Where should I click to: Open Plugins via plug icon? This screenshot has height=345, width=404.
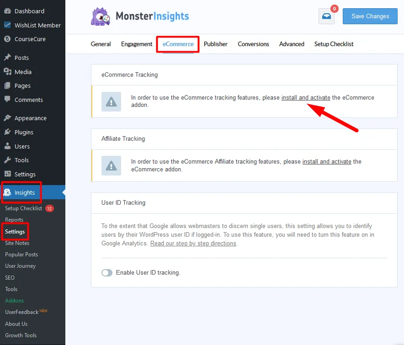(x=7, y=132)
